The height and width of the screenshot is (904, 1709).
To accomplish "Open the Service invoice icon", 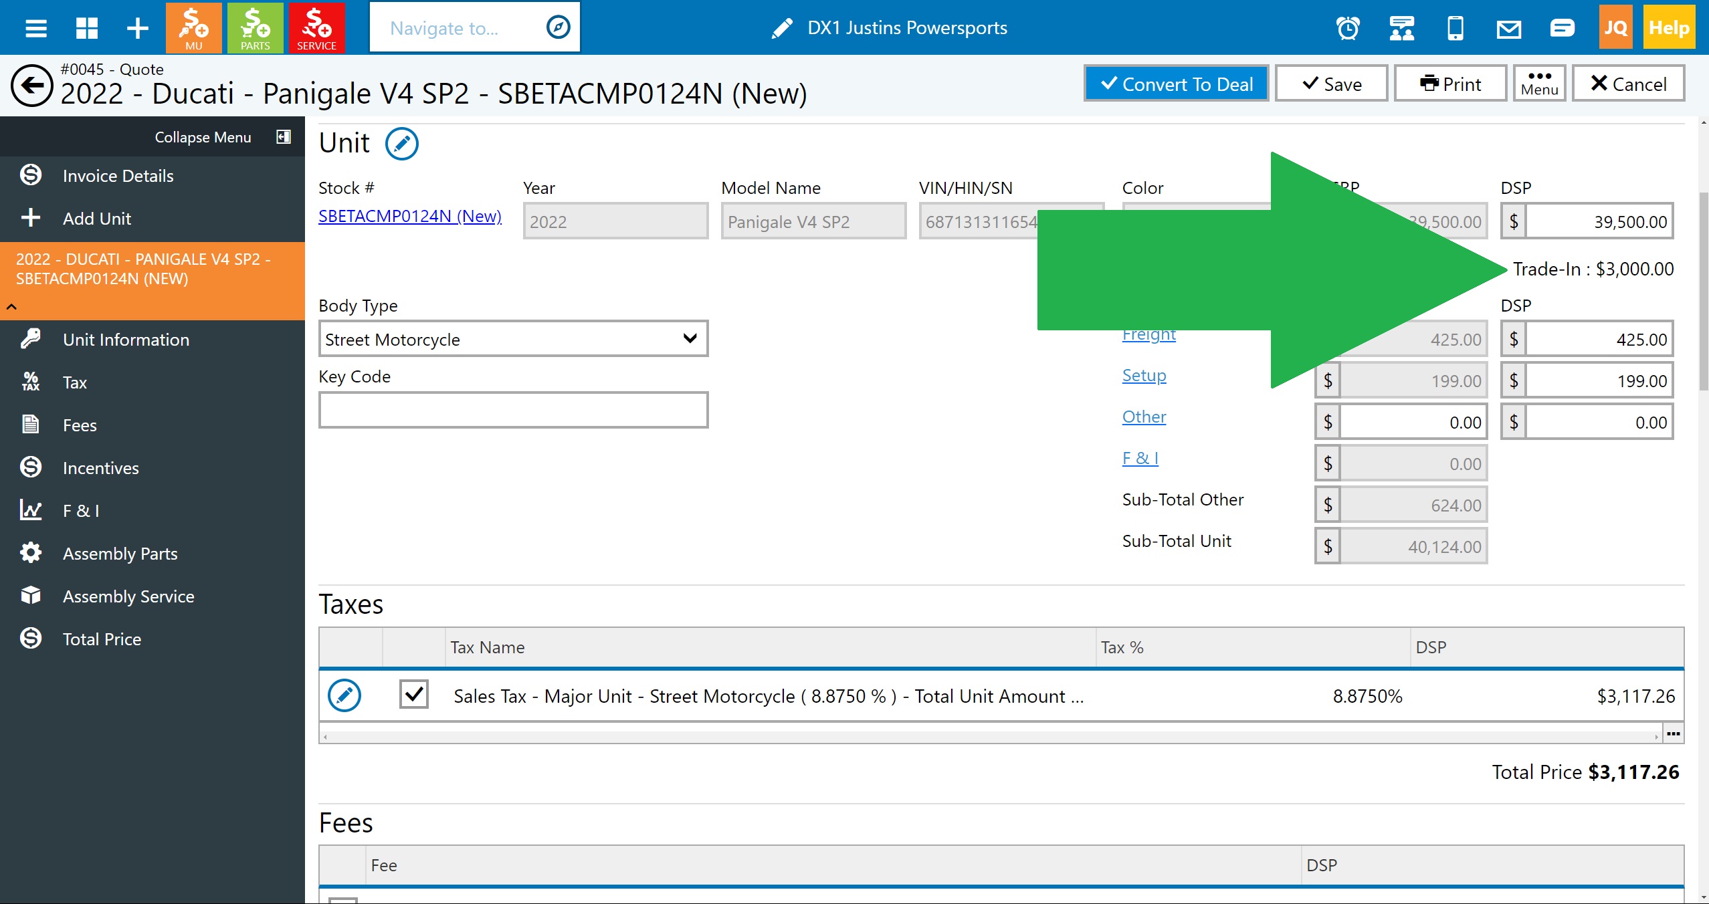I will (x=316, y=28).
